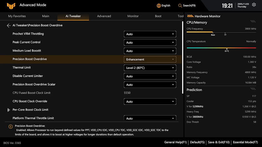The width and height of the screenshot is (262, 147).
Task: Select the Peak Current Control label
Action: [27, 42]
